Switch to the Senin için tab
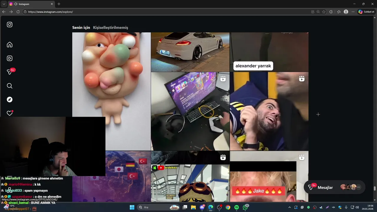The height and width of the screenshot is (212, 377). pyautogui.click(x=81, y=27)
